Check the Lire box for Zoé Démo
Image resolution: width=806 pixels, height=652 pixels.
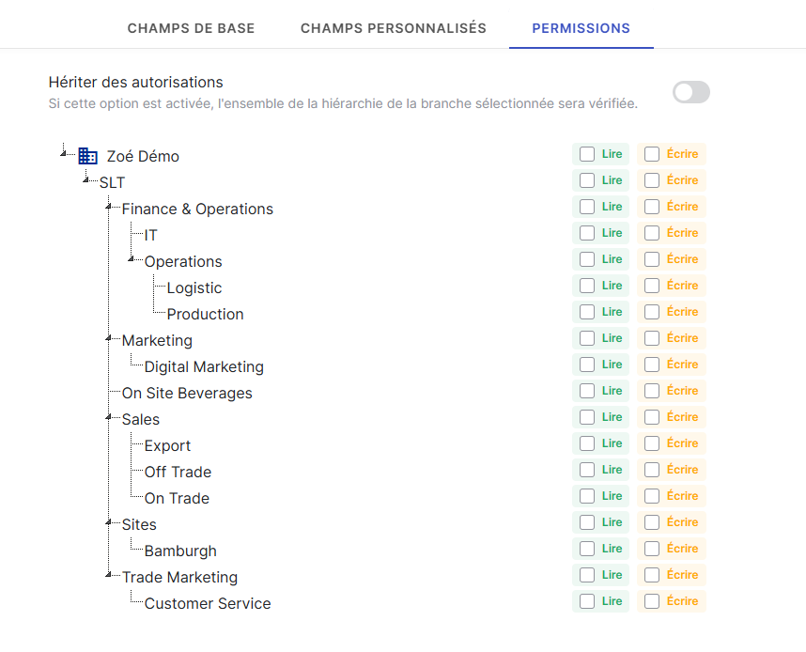click(587, 154)
